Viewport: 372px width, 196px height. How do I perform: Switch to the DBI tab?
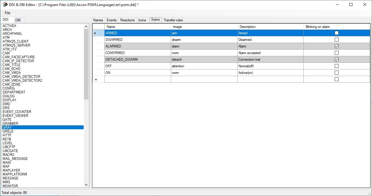(x=18, y=20)
